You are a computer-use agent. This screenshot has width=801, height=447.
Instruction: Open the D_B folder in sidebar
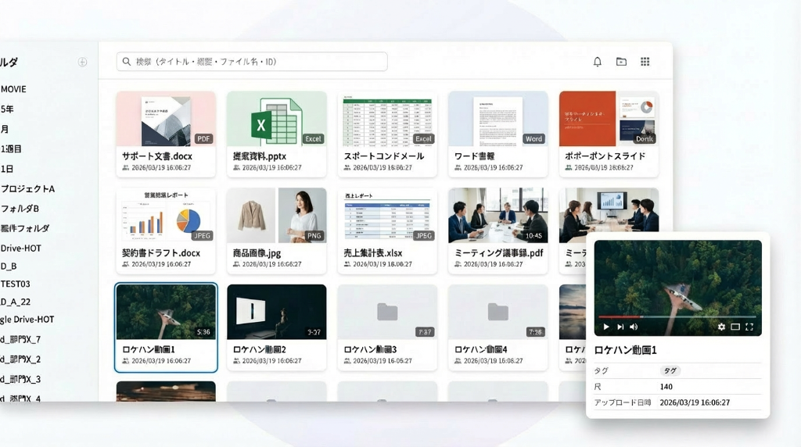pos(9,266)
